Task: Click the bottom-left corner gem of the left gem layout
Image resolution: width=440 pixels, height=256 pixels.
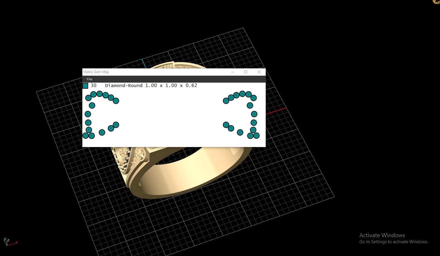Action: click(86, 136)
